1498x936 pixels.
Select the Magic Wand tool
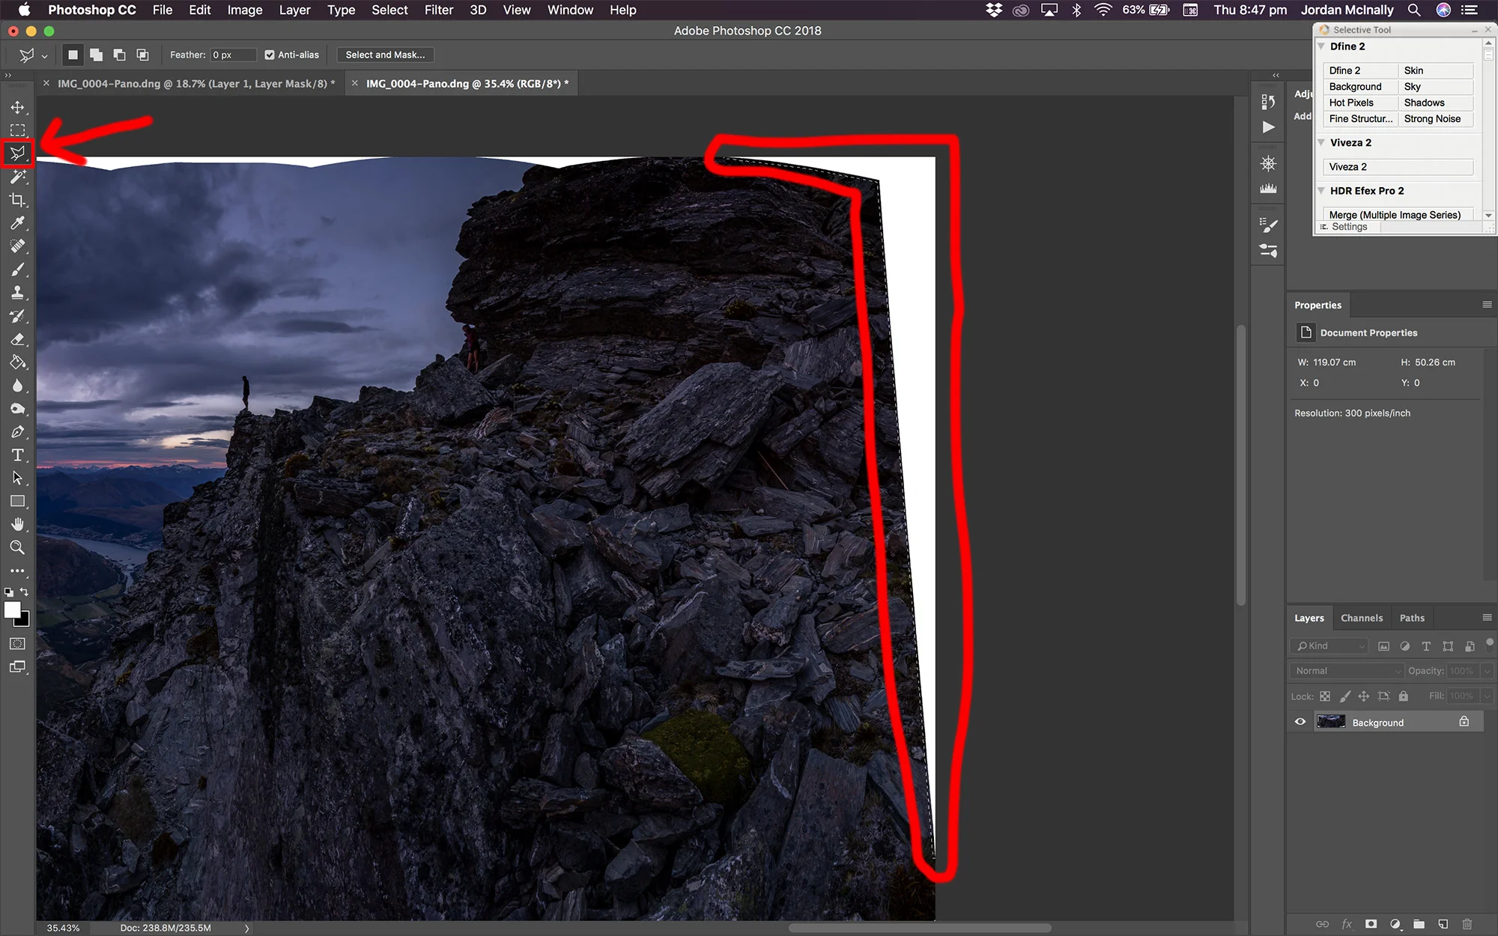(x=17, y=177)
